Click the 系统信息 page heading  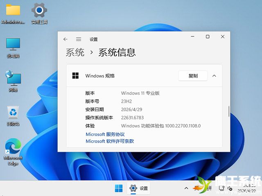pos(117,52)
